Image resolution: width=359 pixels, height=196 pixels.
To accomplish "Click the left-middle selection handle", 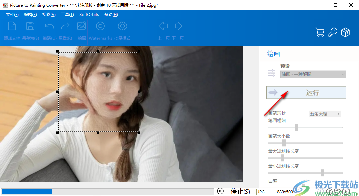I will click(x=57, y=92).
